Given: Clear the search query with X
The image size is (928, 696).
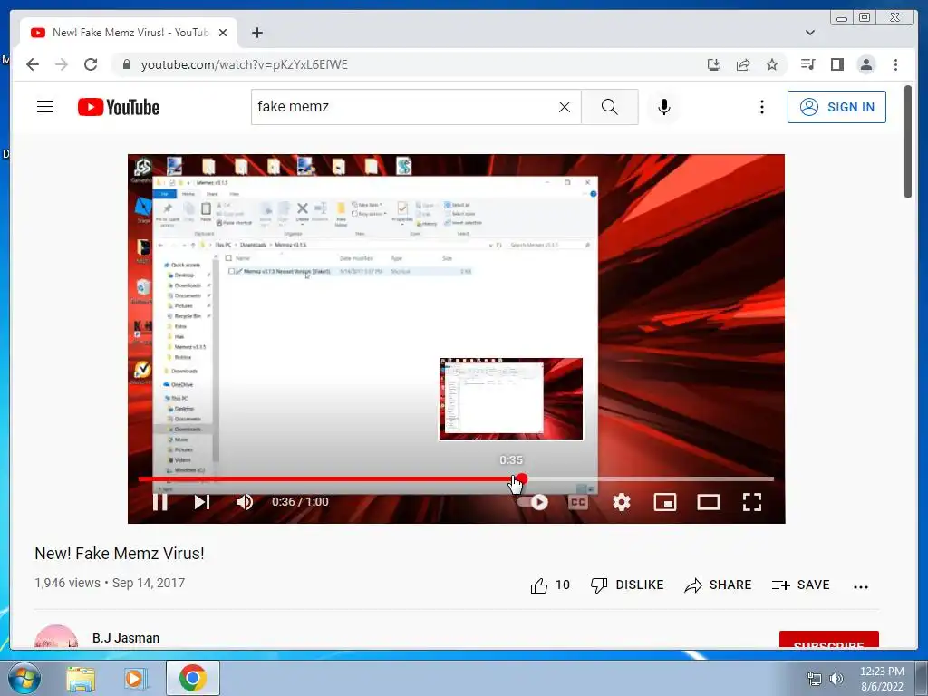Looking at the screenshot, I should point(565,107).
